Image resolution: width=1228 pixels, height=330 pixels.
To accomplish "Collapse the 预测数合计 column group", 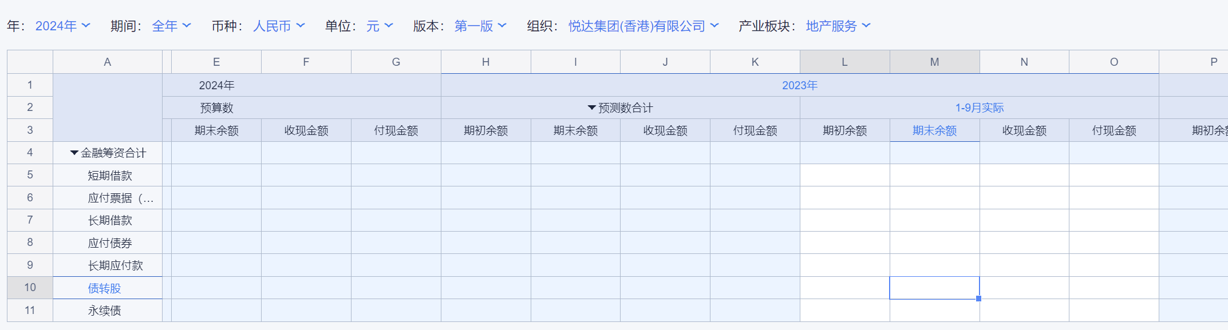I will coord(591,108).
